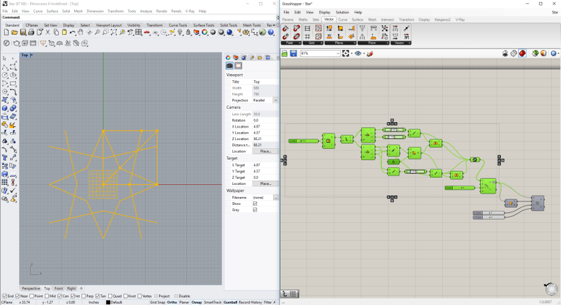This screenshot has height=305, width=561.
Task: Open the Top viewport title dropdown arrow
Action: pyautogui.click(x=31, y=55)
